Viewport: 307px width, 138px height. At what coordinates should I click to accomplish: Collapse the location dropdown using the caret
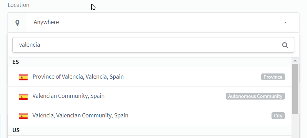pyautogui.click(x=285, y=23)
